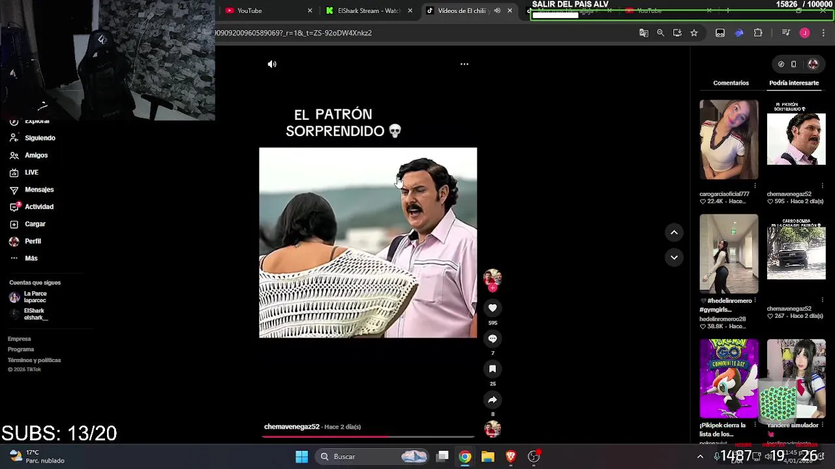Viewport: 835px width, 469px height.
Task: Save video with the bookmark icon
Action: coord(493,369)
